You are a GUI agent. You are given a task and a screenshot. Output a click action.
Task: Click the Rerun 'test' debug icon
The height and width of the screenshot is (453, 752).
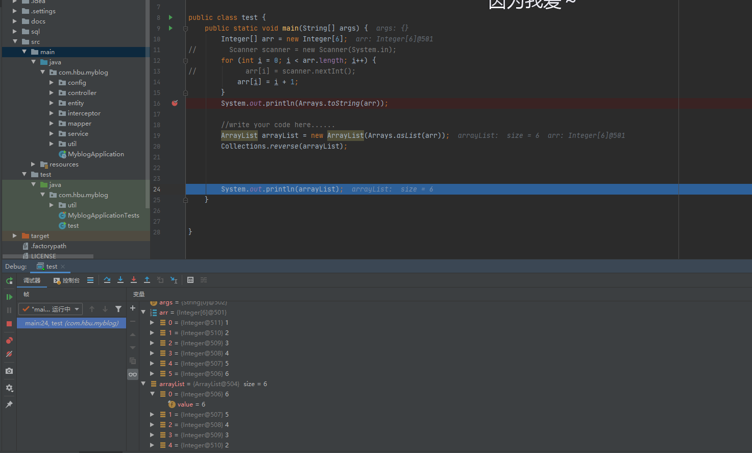click(x=9, y=280)
